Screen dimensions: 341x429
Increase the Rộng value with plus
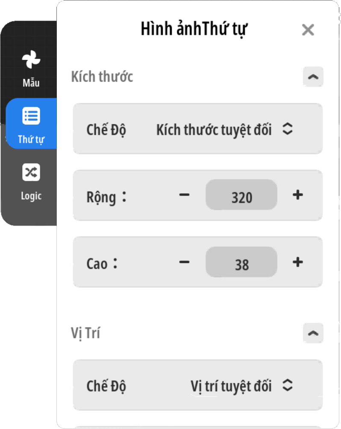297,195
